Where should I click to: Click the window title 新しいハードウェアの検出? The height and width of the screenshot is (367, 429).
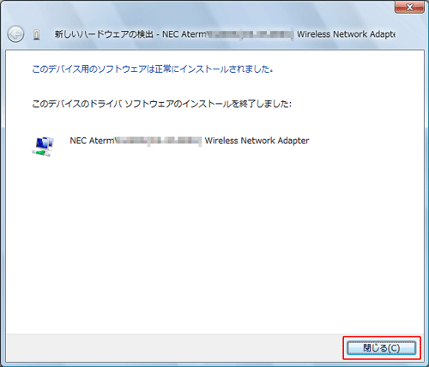pos(104,34)
